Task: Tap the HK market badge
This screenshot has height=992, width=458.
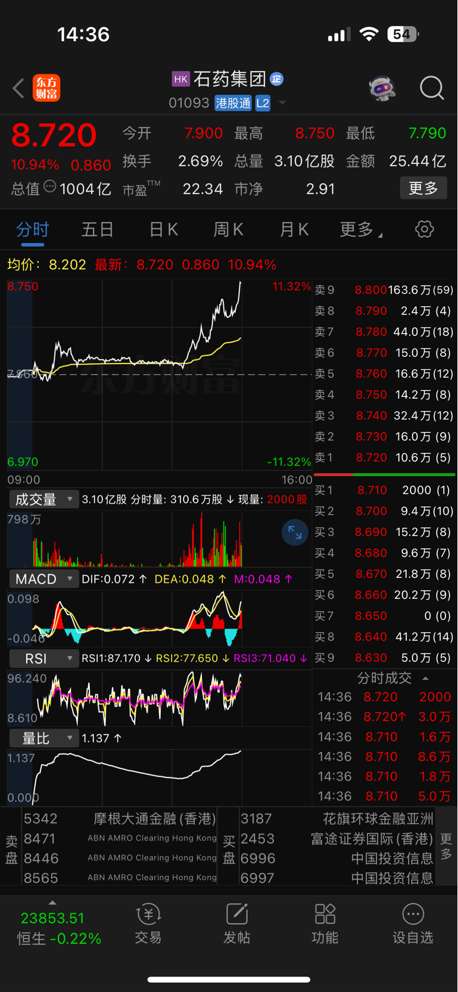Action: point(180,79)
